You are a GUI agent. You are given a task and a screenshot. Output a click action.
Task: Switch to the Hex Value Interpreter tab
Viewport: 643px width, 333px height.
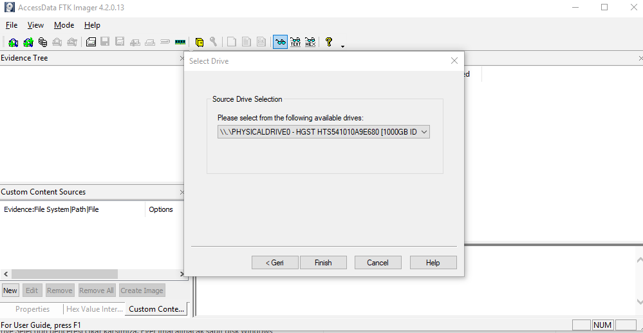95,309
